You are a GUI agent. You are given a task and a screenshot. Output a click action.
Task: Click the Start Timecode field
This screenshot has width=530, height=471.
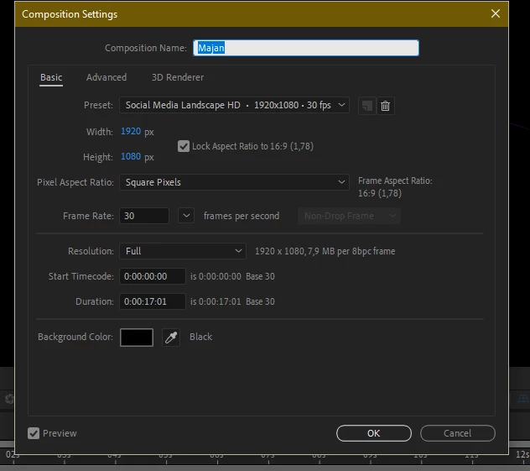pyautogui.click(x=153, y=276)
